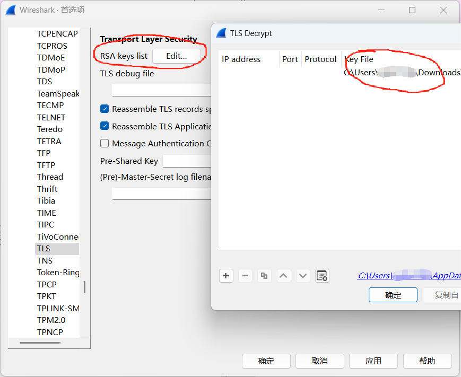This screenshot has height=377, width=461.
Task: Click the preferences 确定 button
Action: pos(266,361)
